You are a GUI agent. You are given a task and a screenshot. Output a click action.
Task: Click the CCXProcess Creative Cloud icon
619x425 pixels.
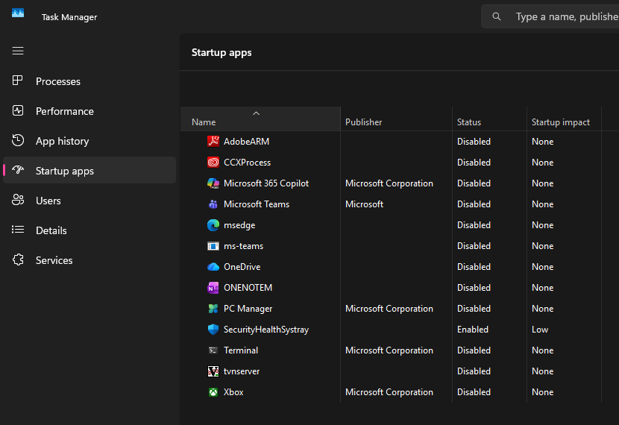tap(213, 162)
